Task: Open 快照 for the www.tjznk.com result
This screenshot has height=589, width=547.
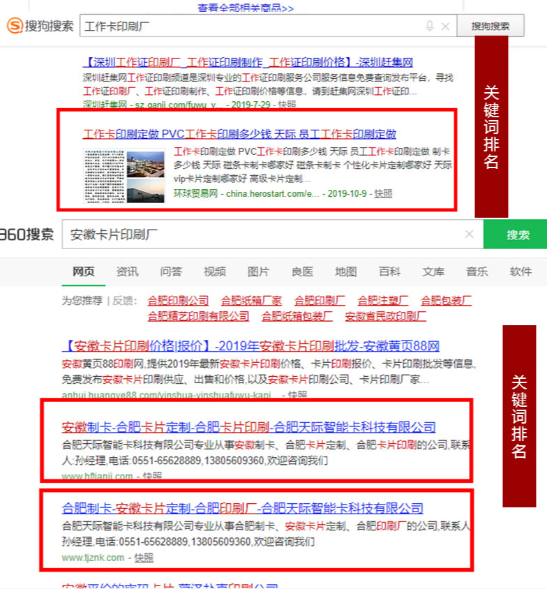Action: (x=144, y=558)
